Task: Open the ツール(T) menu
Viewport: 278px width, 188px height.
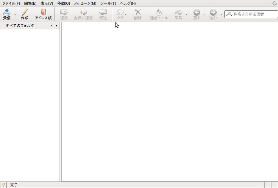Action: pyautogui.click(x=108, y=3)
